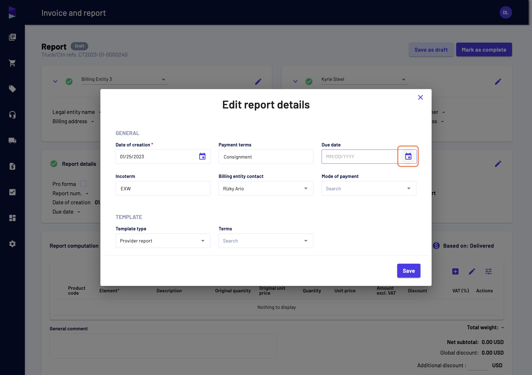The height and width of the screenshot is (375, 532).
Task: Open the Template type dropdown
Action: tap(163, 241)
